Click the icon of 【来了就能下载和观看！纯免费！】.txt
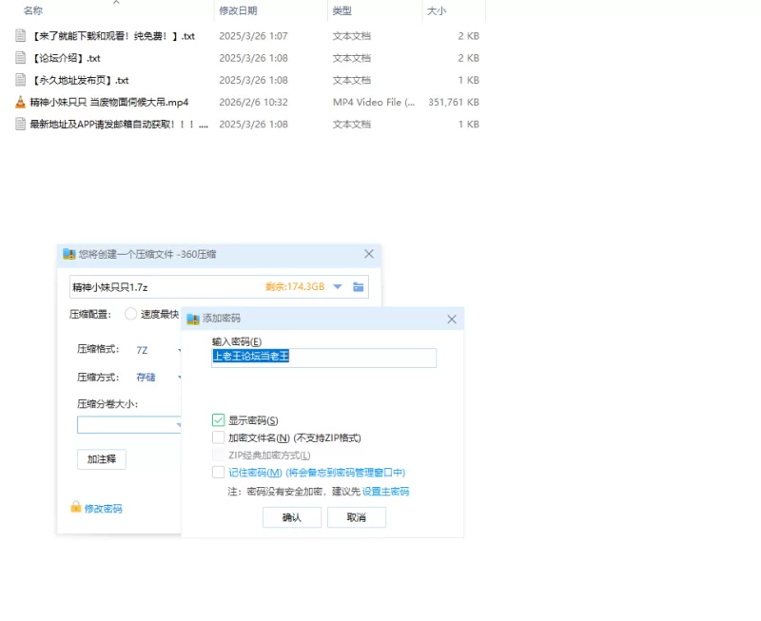The height and width of the screenshot is (621, 761). [x=20, y=36]
